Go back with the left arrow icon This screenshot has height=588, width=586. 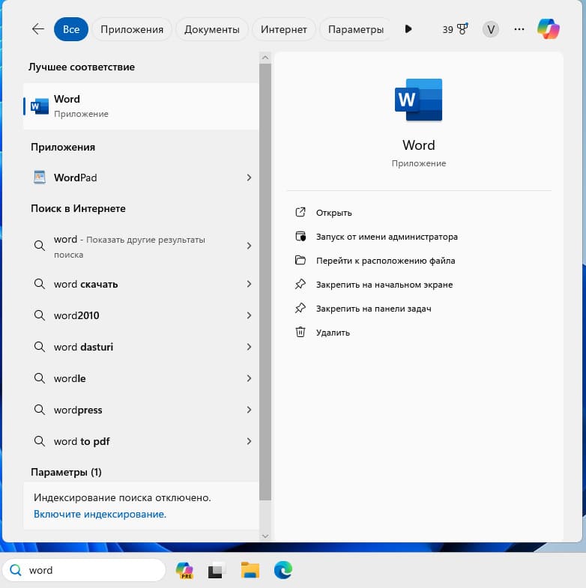38,29
